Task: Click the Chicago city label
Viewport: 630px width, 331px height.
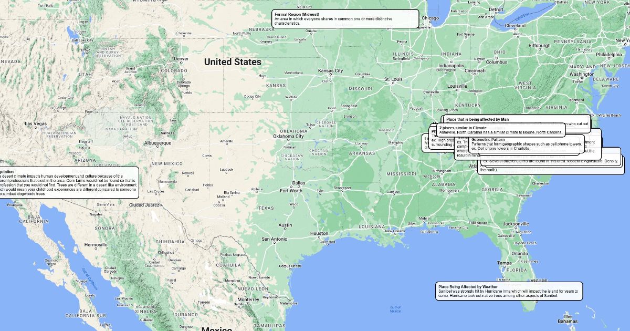Action: 430,18
